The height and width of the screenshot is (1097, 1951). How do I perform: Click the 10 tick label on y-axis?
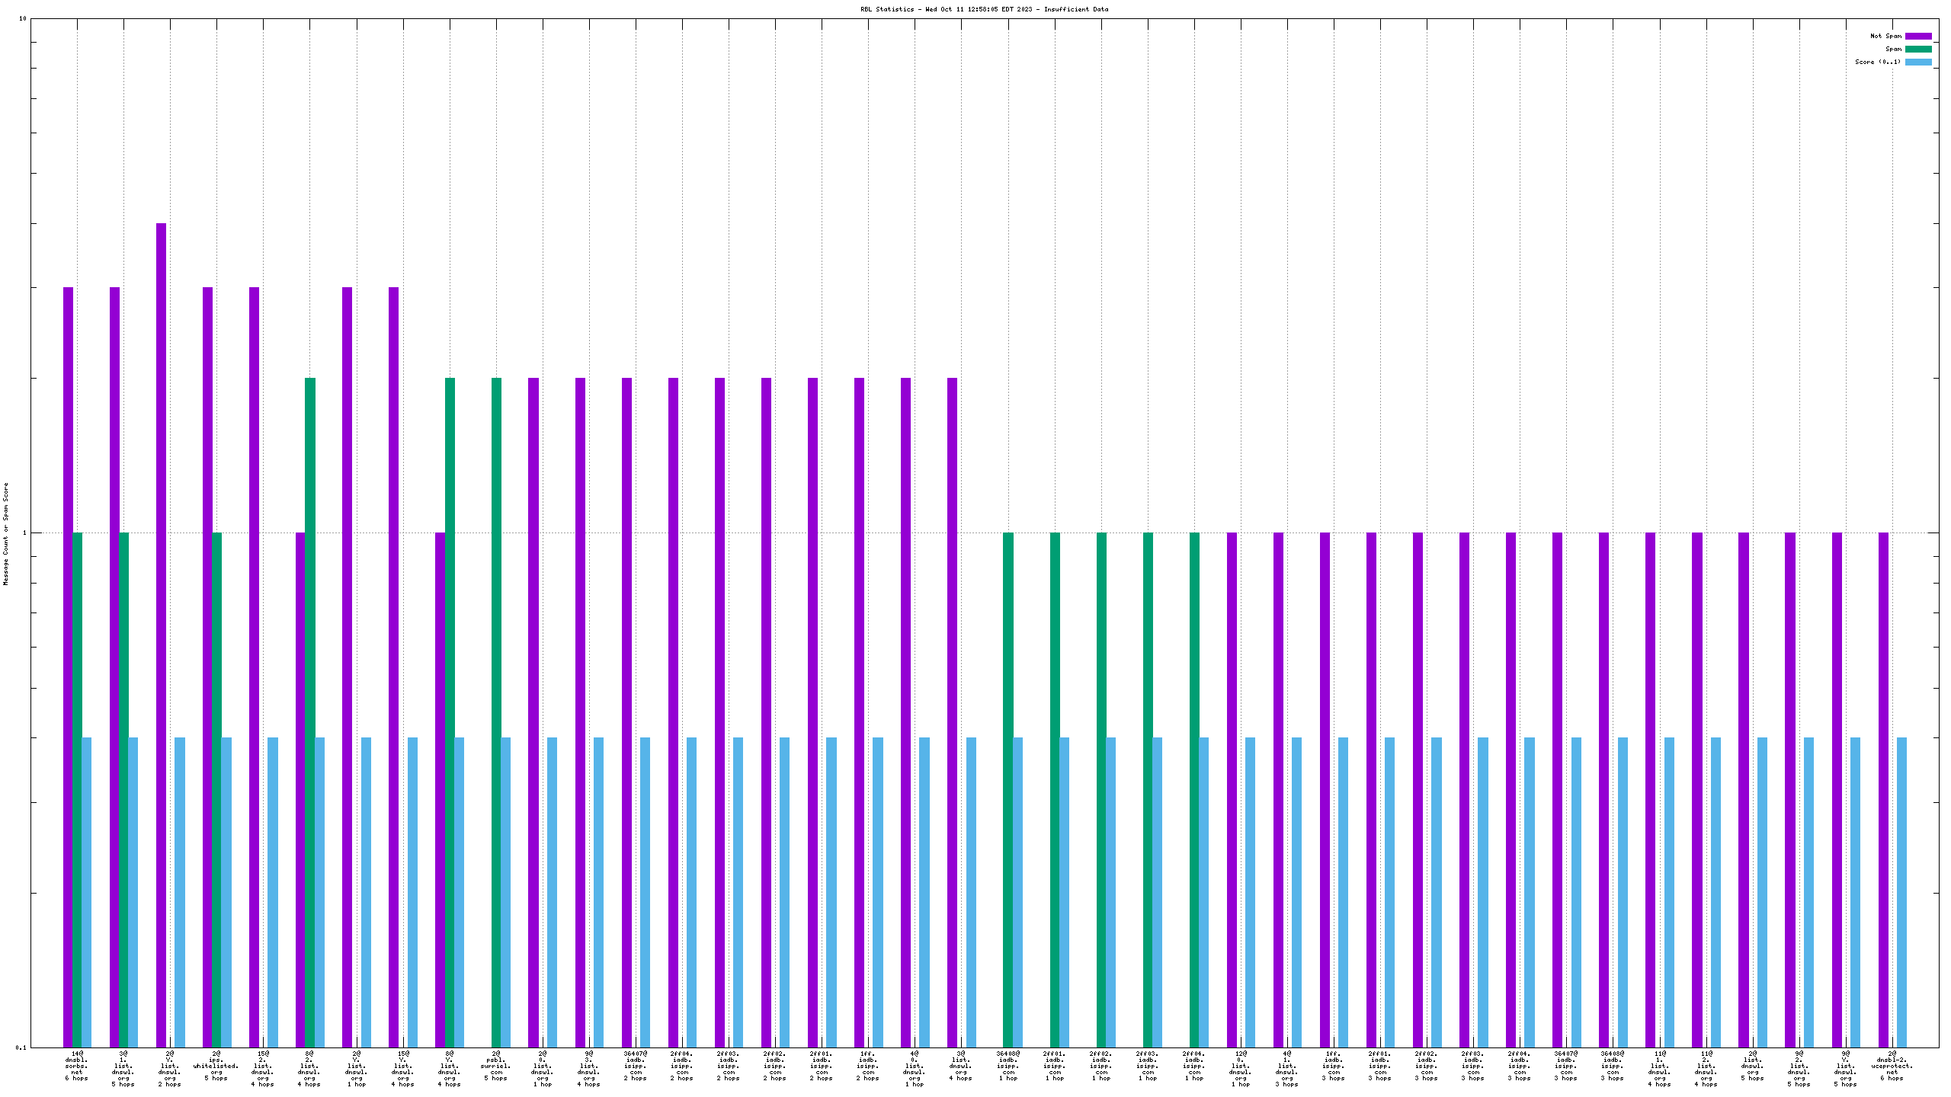(x=23, y=18)
